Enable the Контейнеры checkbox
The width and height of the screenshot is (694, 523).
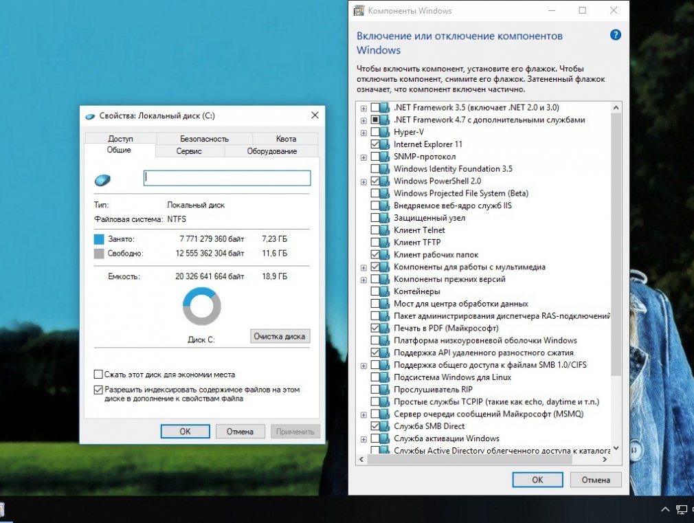375,291
